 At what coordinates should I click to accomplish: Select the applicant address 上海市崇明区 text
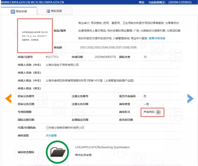coord(90,81)
